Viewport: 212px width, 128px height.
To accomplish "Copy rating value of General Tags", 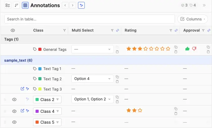I will (176, 47).
